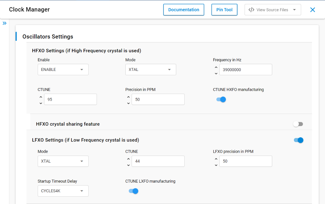The image size is (325, 204).
Task: Open the LFXO Mode XTAL dropdown
Action: pyautogui.click(x=63, y=161)
